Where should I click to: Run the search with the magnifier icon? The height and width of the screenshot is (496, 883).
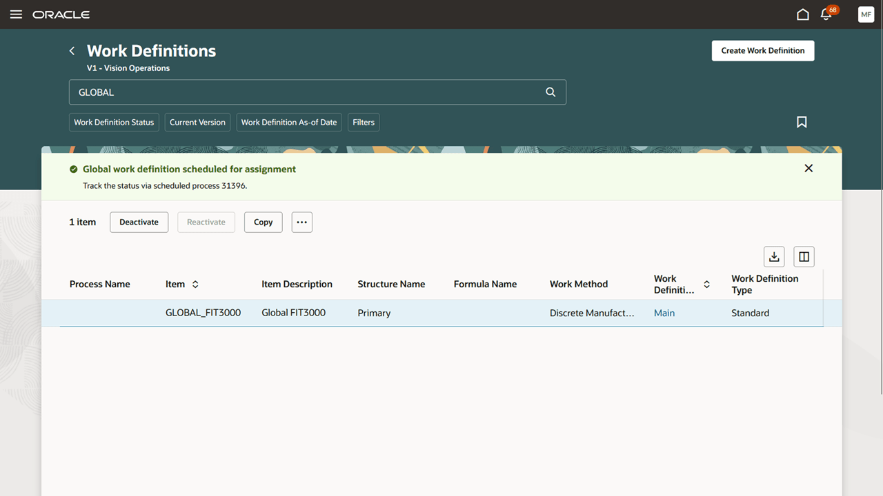(550, 92)
